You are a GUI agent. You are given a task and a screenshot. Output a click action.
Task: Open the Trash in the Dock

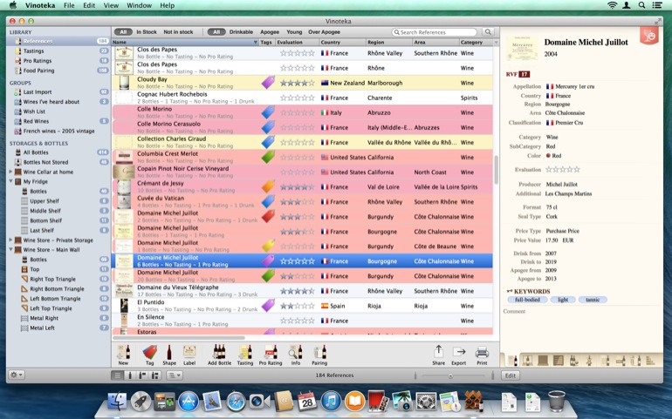pyautogui.click(x=556, y=401)
